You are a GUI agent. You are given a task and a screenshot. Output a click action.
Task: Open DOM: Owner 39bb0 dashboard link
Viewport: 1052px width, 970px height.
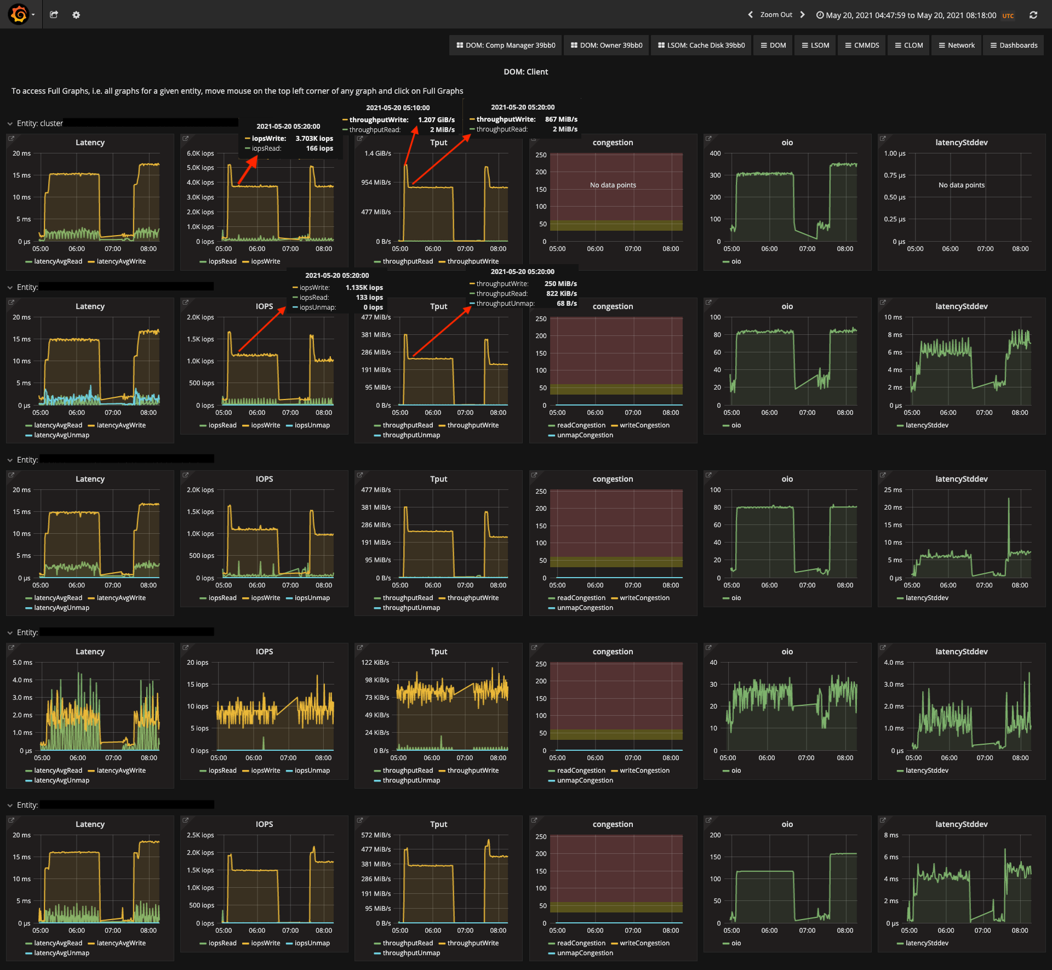coord(607,45)
